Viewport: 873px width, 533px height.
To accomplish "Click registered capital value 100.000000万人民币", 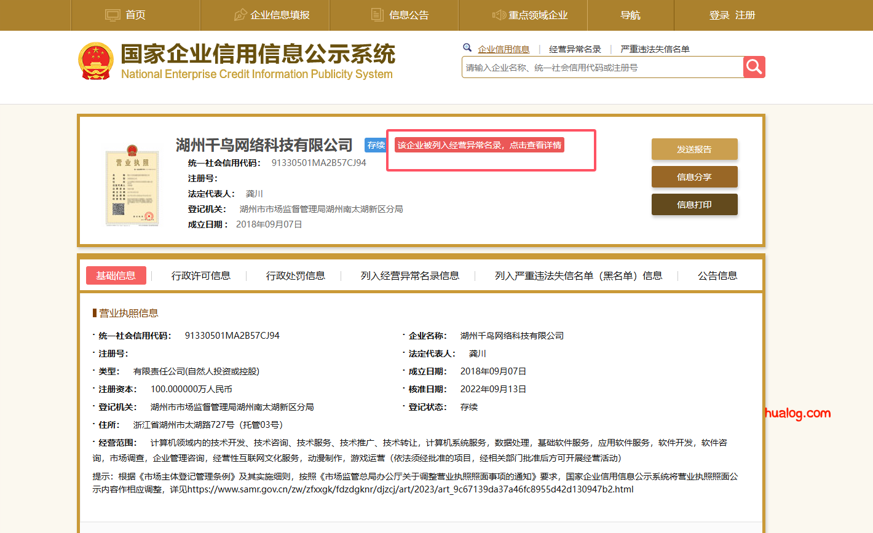I will [x=191, y=389].
